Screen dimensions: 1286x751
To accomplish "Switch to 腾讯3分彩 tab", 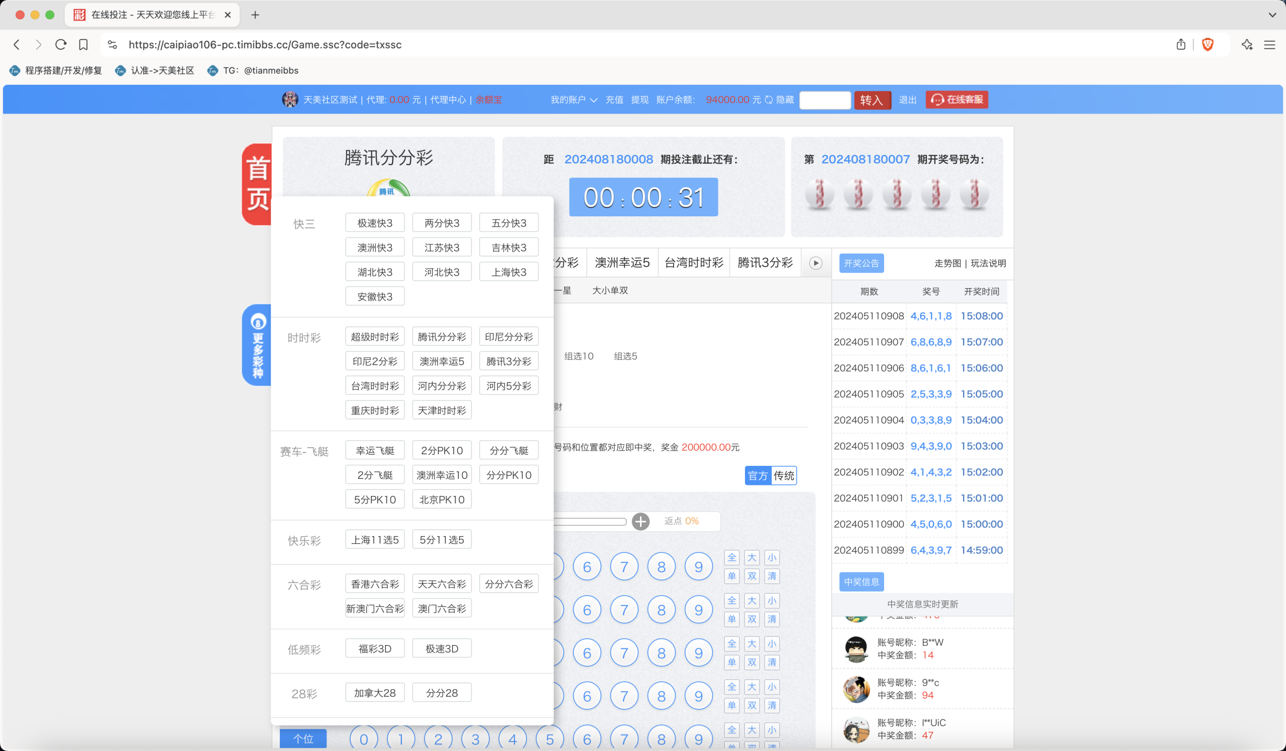I will click(x=766, y=263).
